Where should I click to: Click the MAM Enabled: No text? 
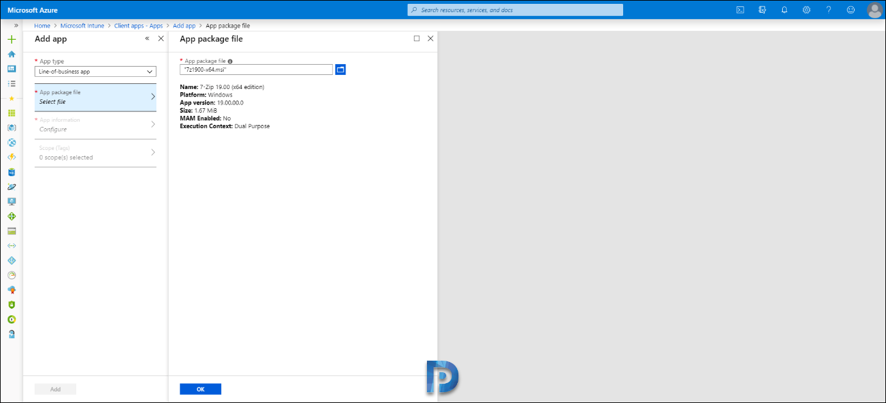[x=205, y=119]
